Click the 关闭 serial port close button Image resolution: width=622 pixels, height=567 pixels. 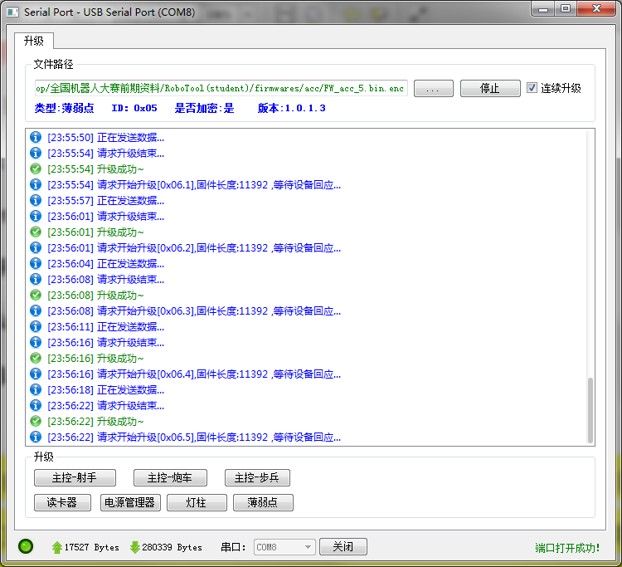[343, 547]
